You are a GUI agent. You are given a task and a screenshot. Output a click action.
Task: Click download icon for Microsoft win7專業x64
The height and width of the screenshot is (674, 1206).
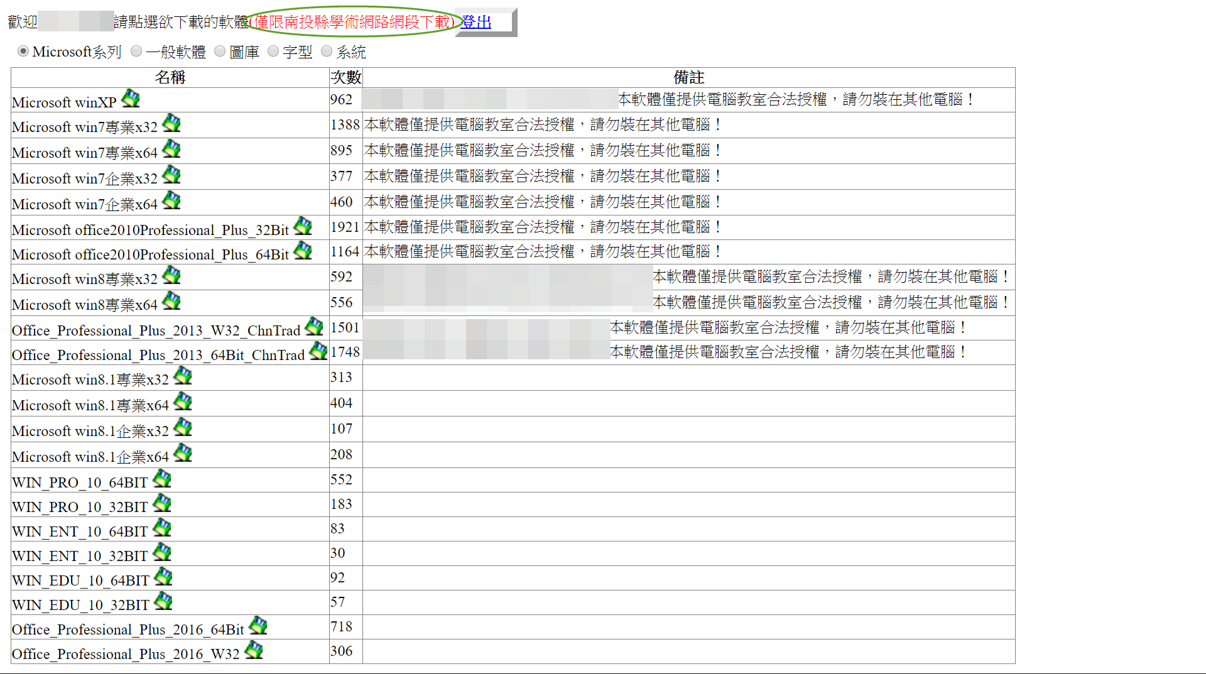(171, 148)
